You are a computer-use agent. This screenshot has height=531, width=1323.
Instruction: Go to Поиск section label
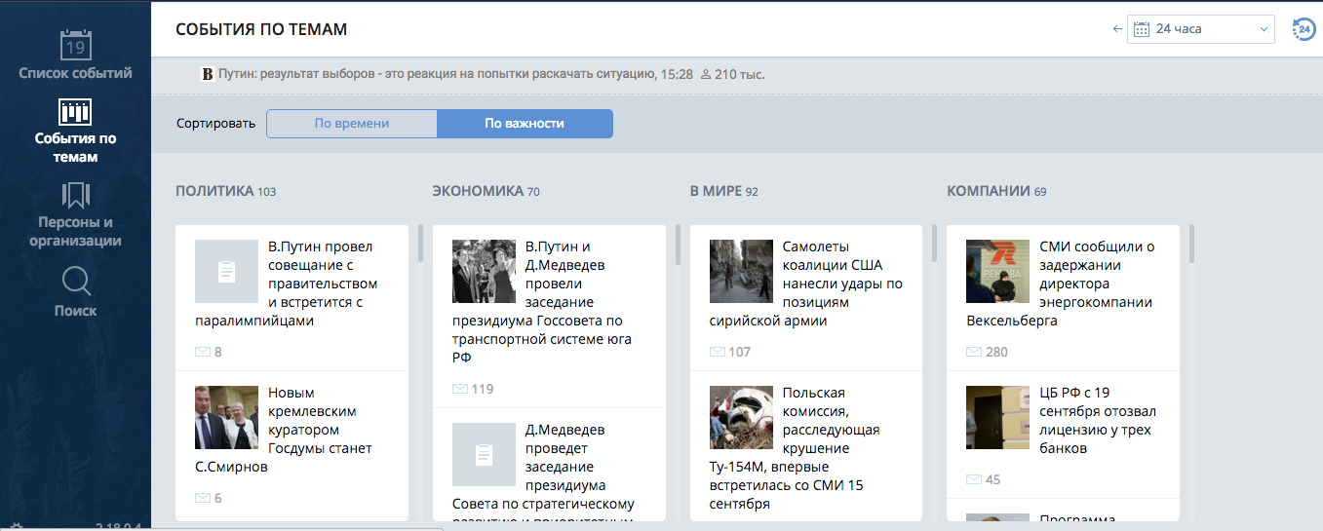coord(76,311)
